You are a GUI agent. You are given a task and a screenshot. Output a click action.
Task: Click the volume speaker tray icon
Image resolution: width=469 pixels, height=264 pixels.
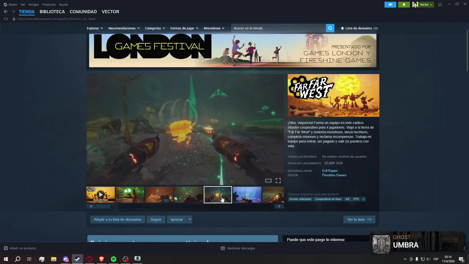pos(428,259)
